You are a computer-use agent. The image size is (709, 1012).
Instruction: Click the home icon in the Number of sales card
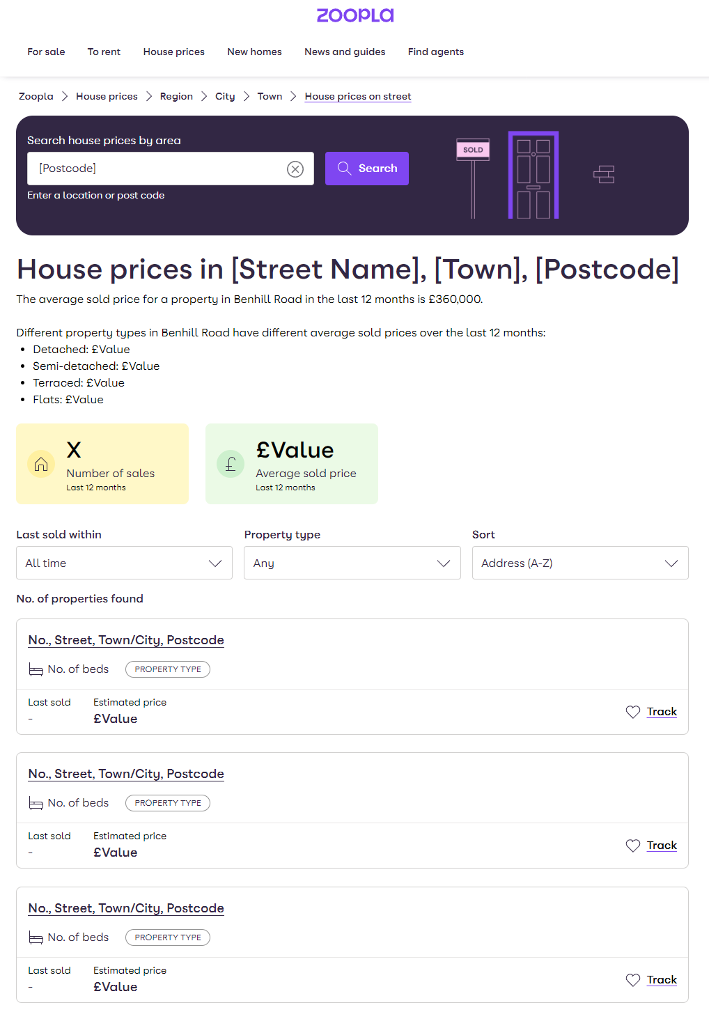click(41, 463)
